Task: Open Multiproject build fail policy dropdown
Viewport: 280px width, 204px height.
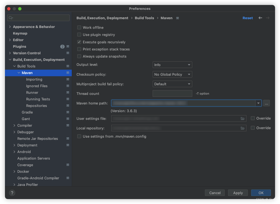Action: click(x=172, y=84)
